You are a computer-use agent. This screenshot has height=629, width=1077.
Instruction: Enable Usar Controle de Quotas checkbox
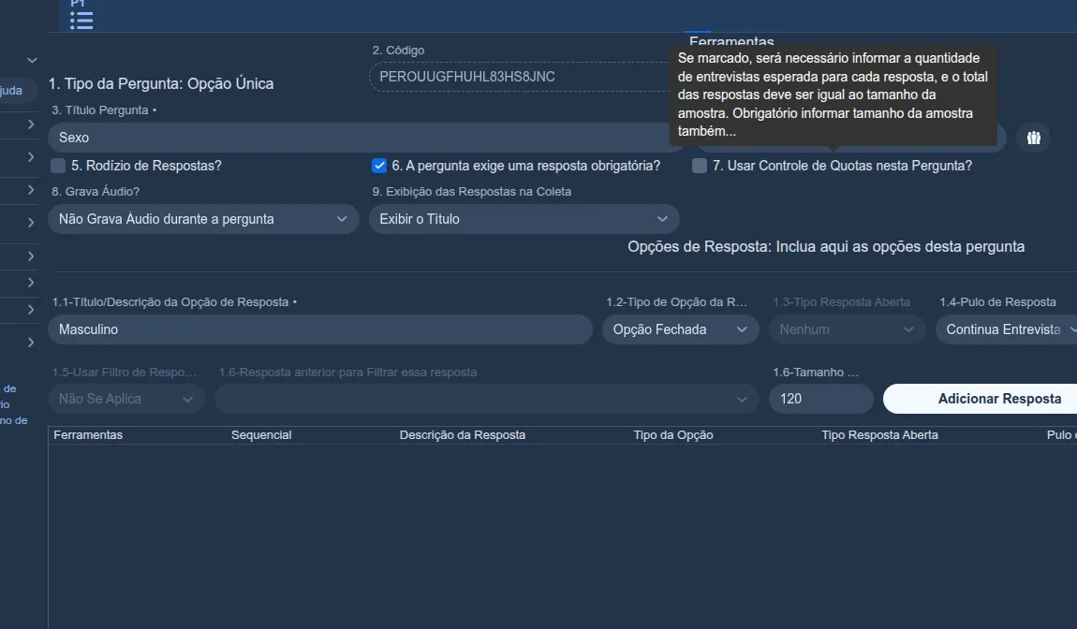700,166
